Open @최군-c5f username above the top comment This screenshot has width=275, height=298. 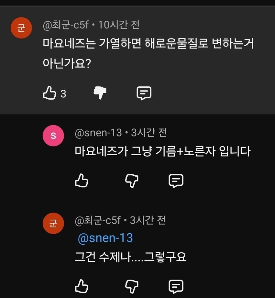(66, 25)
